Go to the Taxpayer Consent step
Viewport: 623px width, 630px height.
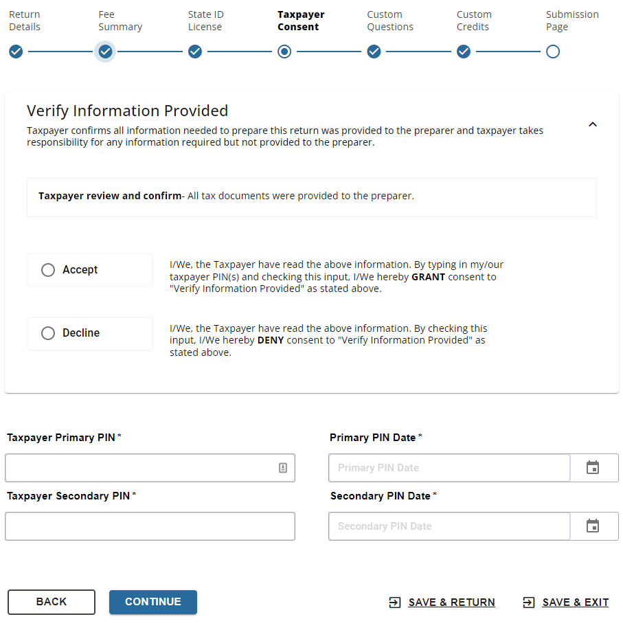coord(284,52)
